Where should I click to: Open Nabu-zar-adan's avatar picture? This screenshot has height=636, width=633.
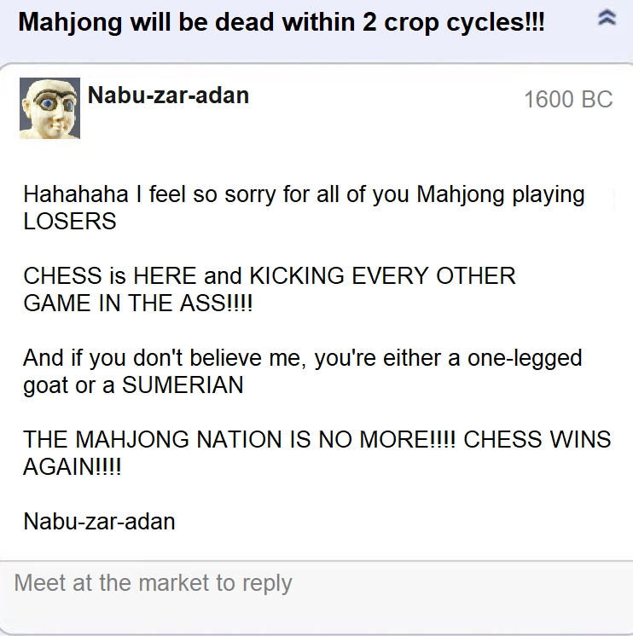tap(50, 108)
